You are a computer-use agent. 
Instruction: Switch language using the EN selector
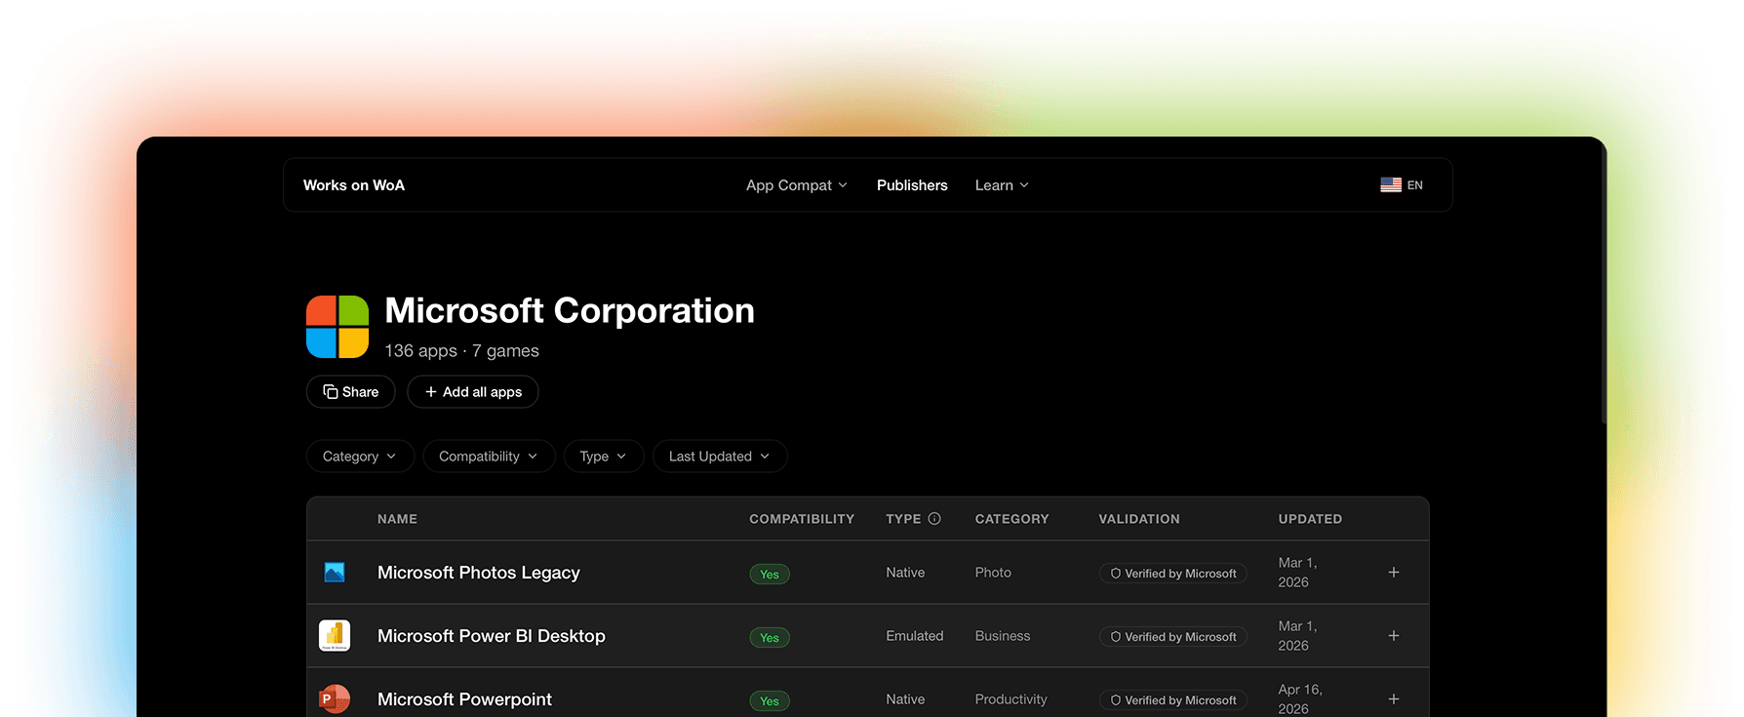(x=1402, y=185)
